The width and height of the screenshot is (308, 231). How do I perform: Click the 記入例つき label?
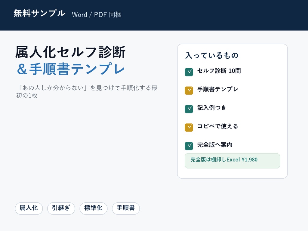tap(212, 108)
